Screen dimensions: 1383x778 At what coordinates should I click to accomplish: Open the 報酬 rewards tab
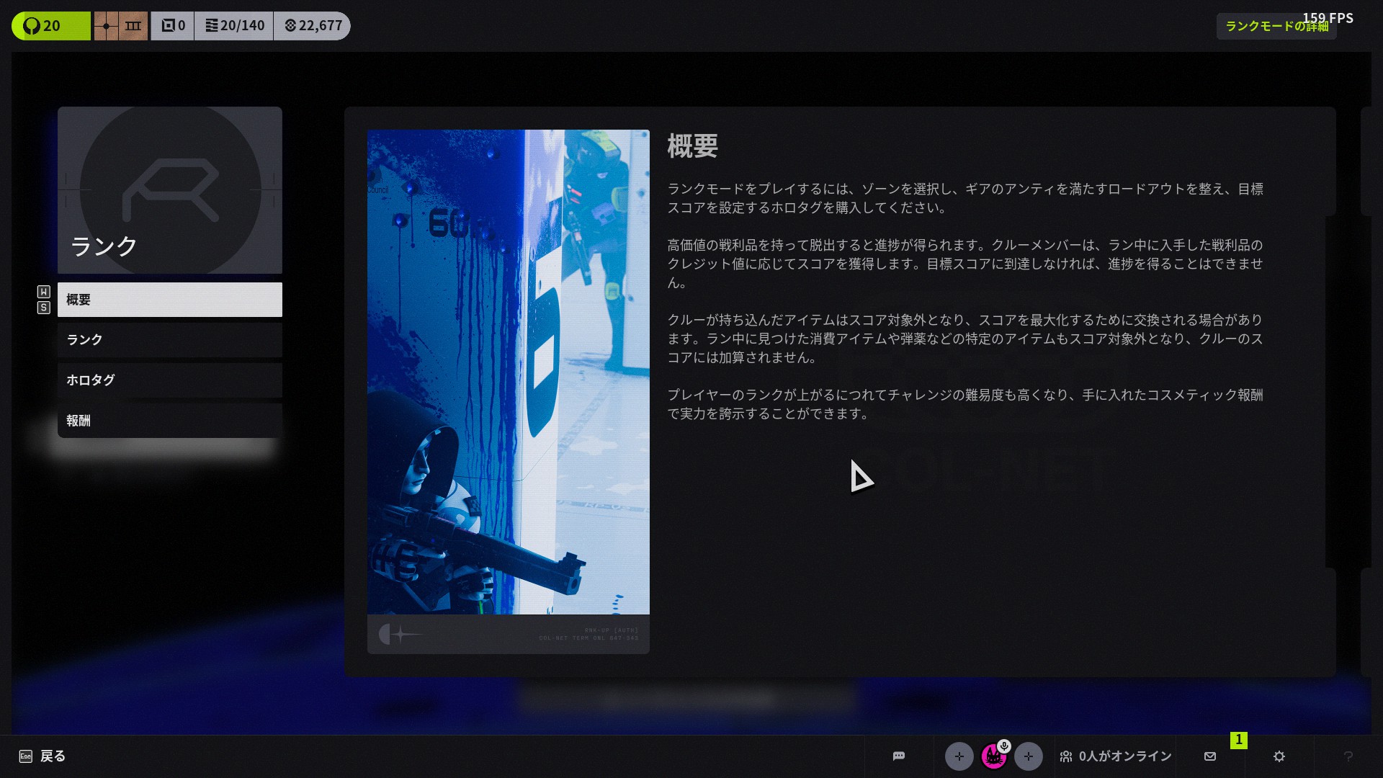(169, 421)
